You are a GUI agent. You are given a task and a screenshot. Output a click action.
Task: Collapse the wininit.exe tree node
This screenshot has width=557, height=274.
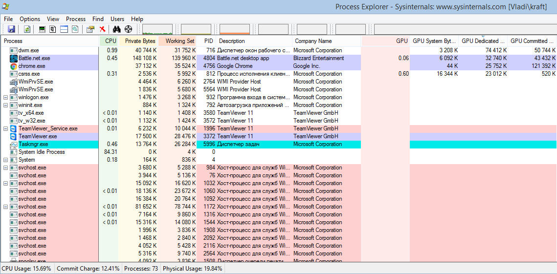pyautogui.click(x=5, y=105)
